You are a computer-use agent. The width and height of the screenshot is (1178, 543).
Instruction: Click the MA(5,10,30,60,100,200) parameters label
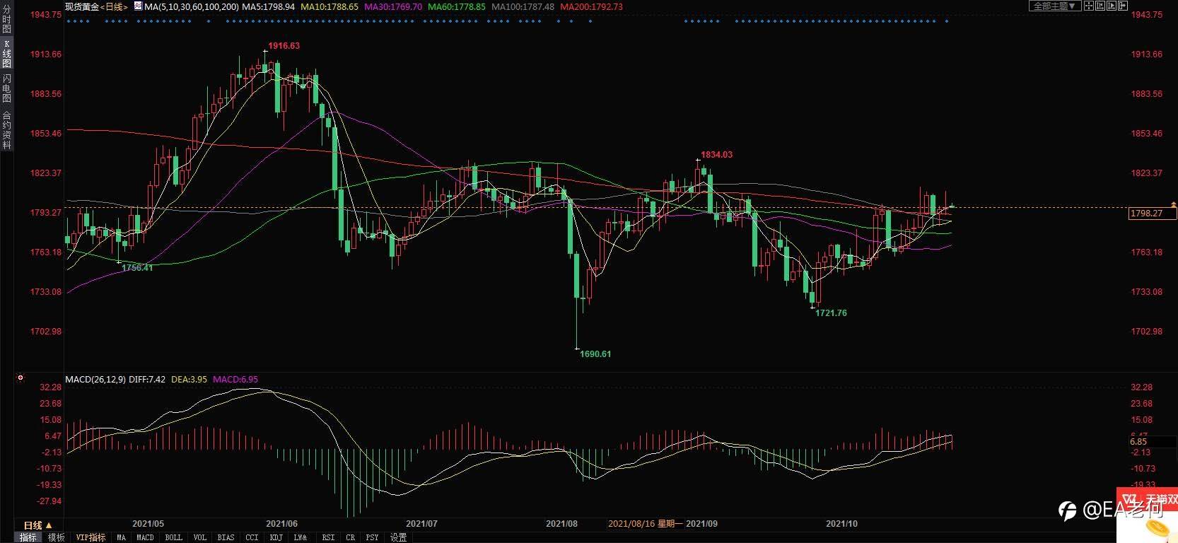191,6
